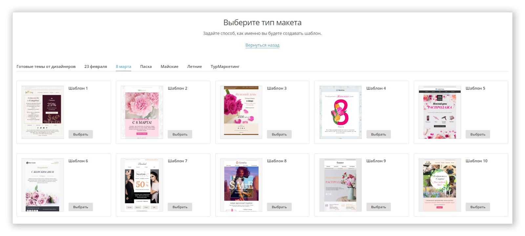
Task: Choose Шаблон 4 with Выбрать button
Action: tap(379, 134)
